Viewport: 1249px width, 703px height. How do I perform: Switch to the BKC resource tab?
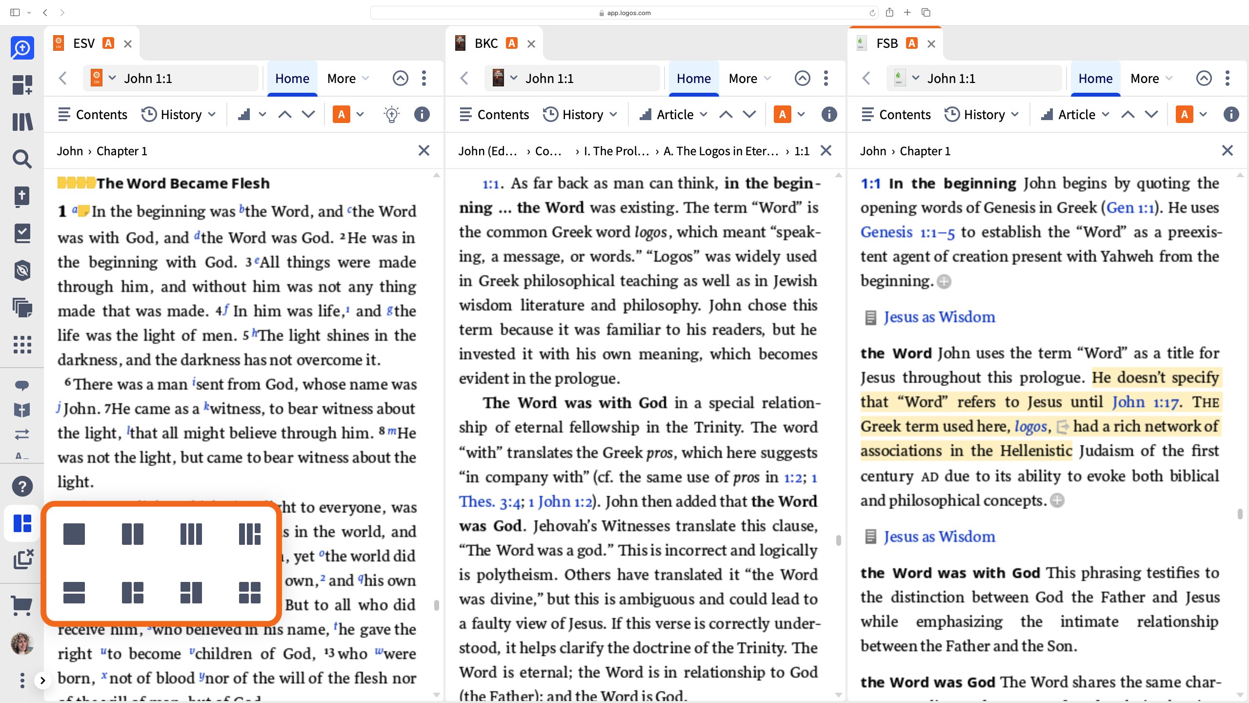click(x=486, y=43)
